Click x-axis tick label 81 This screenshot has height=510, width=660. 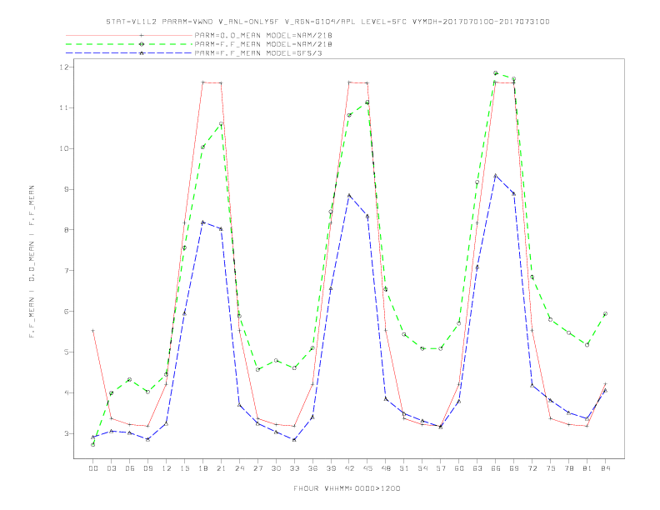587,468
